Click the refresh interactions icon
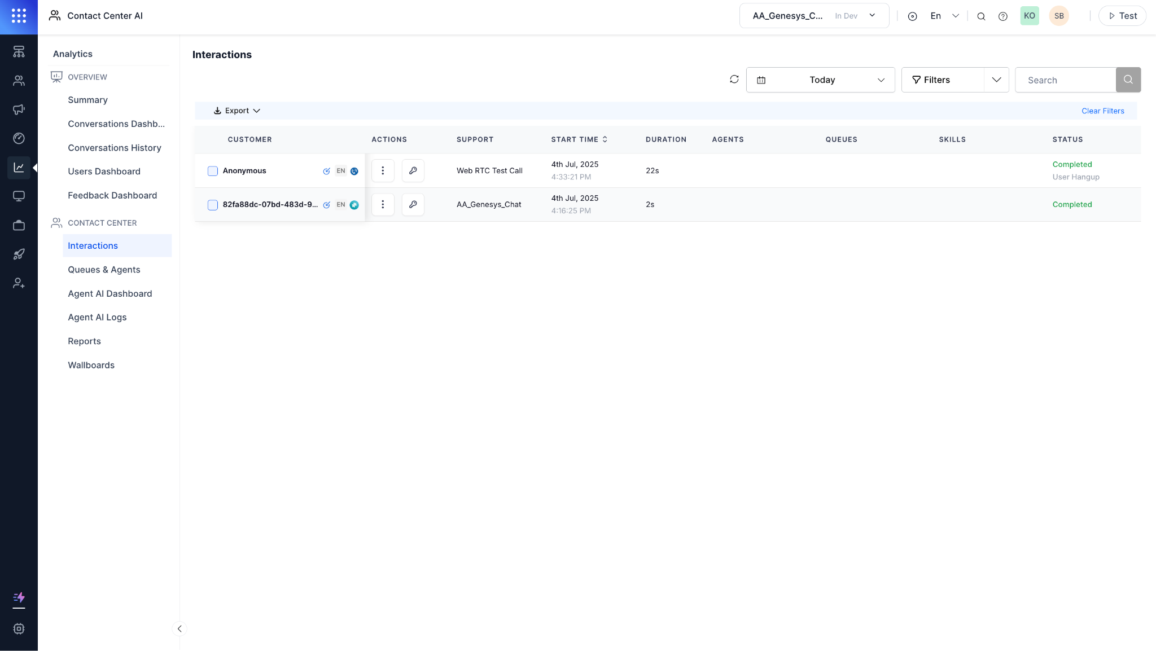1156x651 pixels. click(x=734, y=80)
